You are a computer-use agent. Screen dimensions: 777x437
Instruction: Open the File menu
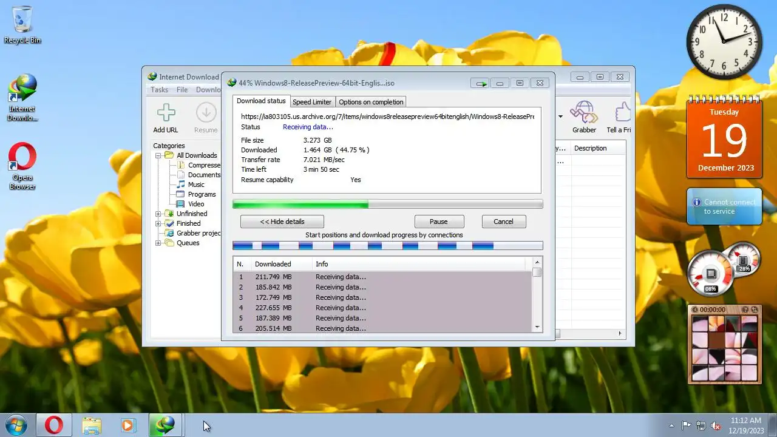coord(182,90)
